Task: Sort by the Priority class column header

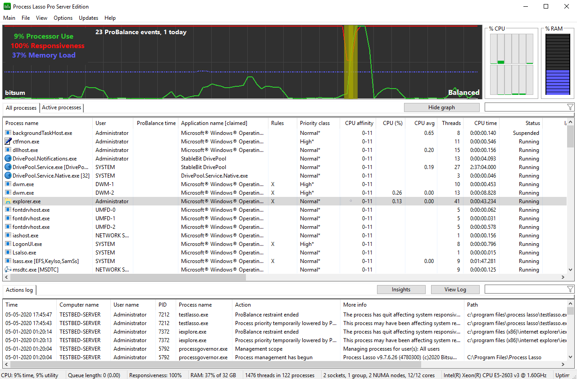Action: pos(318,123)
